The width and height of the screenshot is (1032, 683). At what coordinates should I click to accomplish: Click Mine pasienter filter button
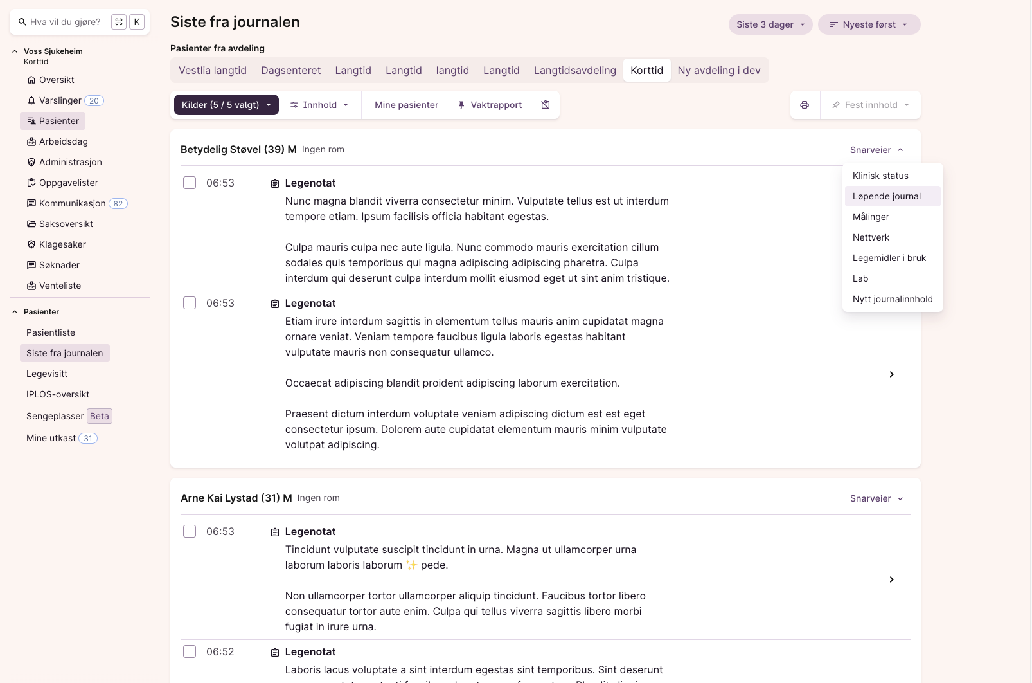pos(406,105)
